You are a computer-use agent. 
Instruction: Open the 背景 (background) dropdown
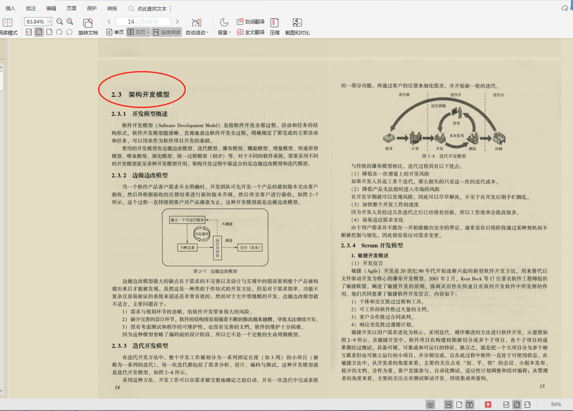tap(223, 26)
